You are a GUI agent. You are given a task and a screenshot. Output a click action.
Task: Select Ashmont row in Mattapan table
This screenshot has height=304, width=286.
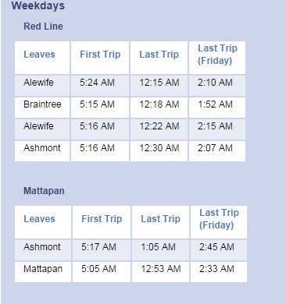(x=130, y=250)
